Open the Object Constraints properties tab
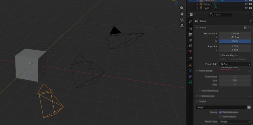Screen dimensions: 253x125 pos(190,76)
